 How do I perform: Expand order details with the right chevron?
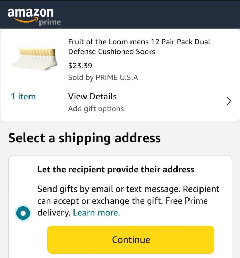tap(229, 101)
